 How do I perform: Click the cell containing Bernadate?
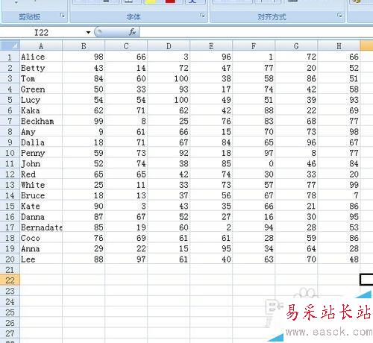point(41,227)
